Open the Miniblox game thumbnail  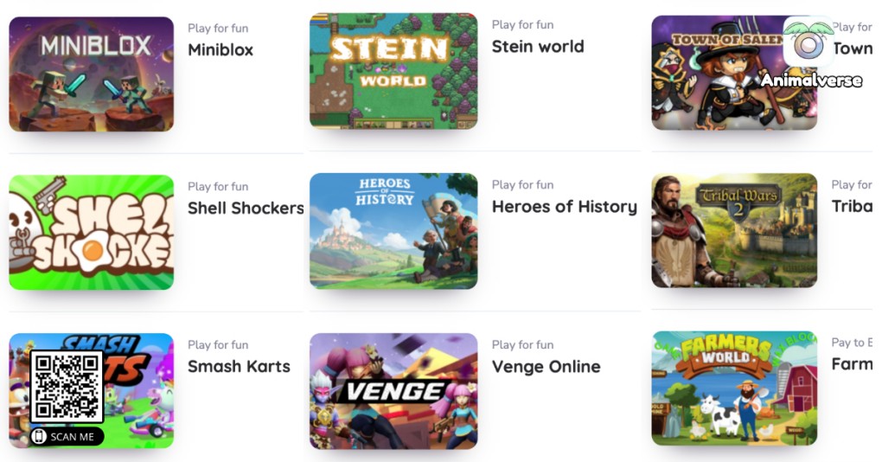91,74
